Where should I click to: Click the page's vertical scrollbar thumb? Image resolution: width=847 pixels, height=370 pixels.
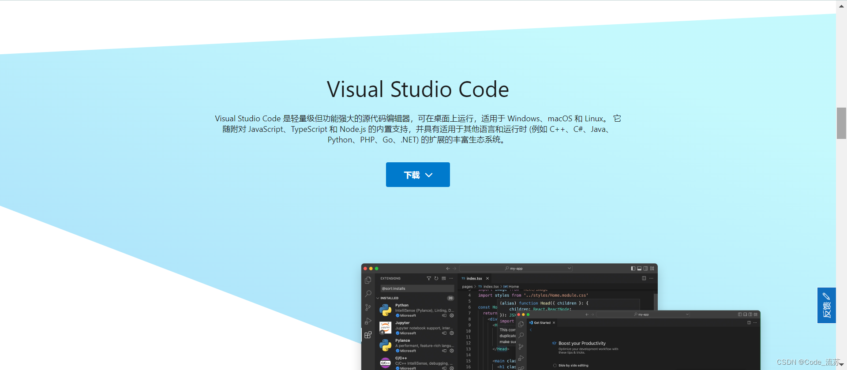[x=841, y=123]
